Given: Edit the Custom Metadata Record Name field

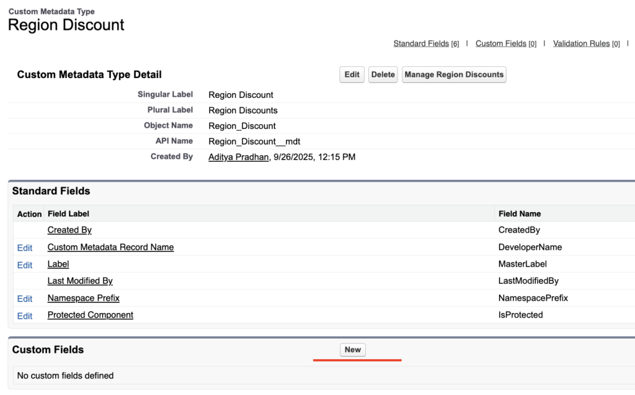Looking at the screenshot, I should [x=25, y=247].
